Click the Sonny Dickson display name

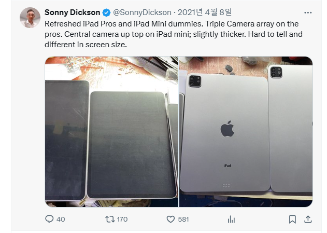[73, 12]
